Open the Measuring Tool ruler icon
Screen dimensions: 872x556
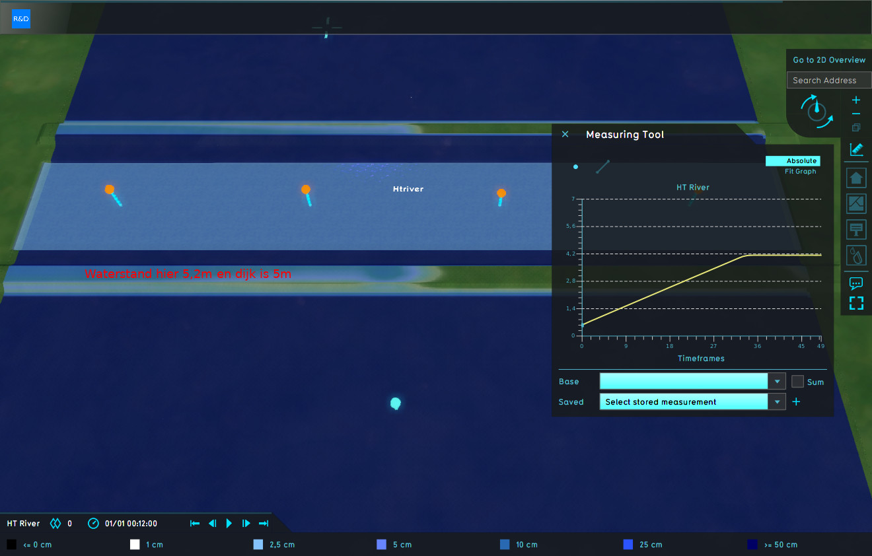(856, 150)
